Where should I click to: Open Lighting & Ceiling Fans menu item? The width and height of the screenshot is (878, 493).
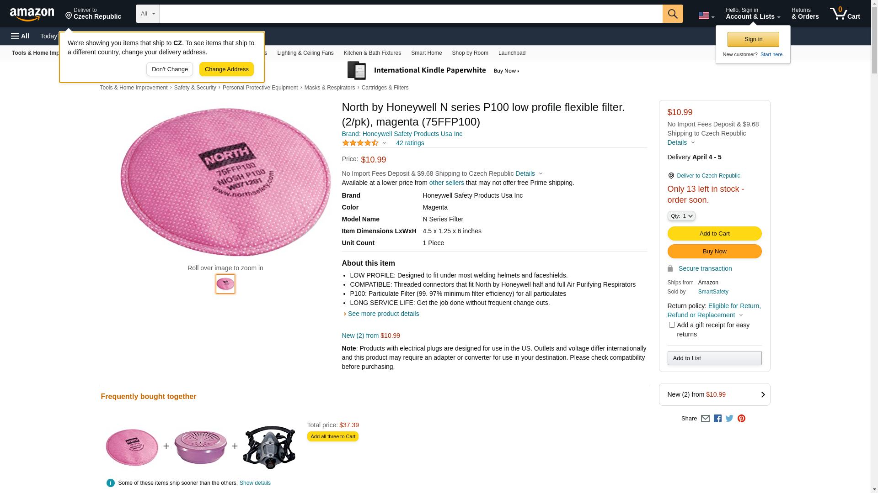[x=305, y=53]
